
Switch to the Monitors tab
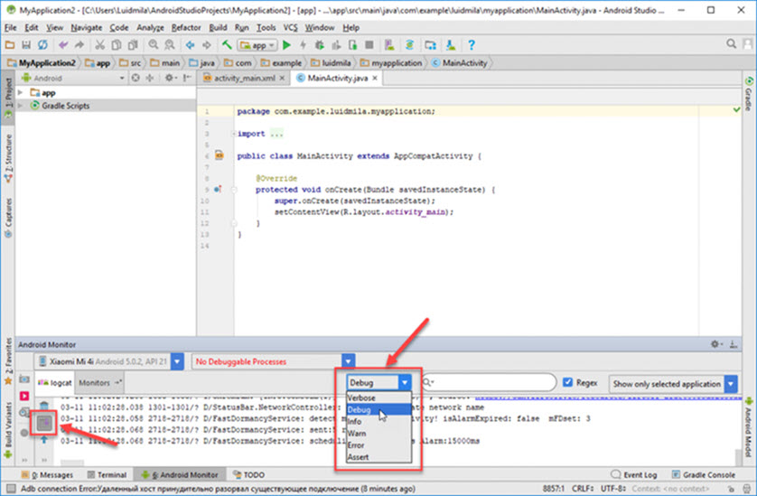99,382
